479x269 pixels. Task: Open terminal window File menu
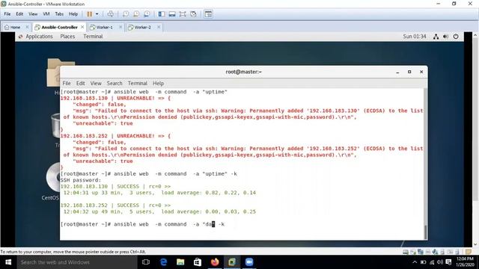(67, 83)
